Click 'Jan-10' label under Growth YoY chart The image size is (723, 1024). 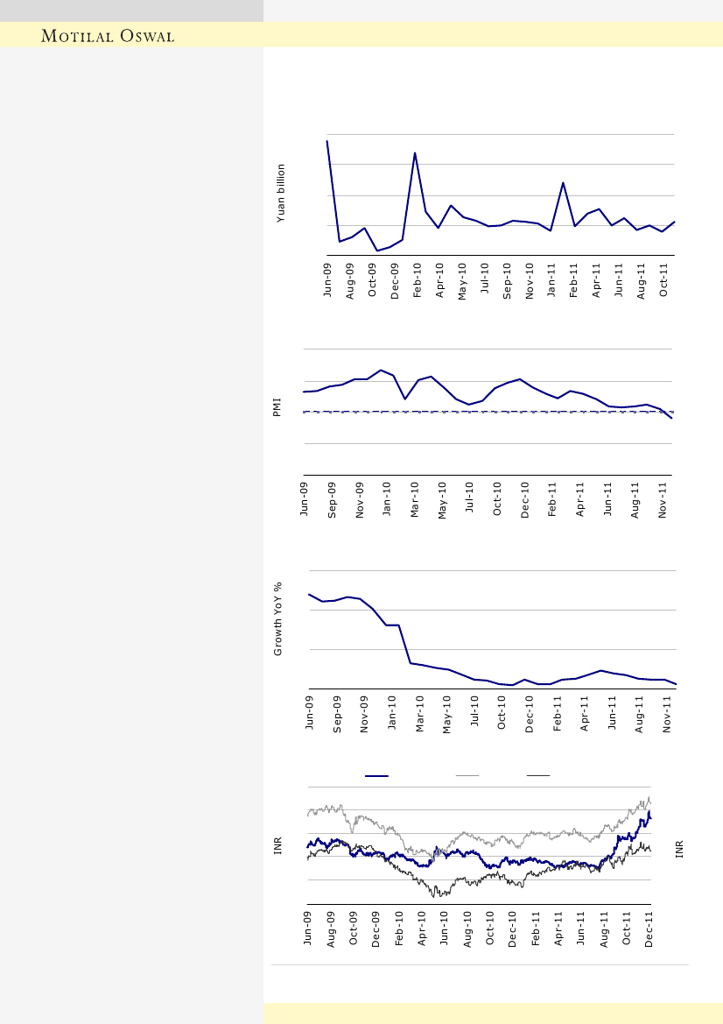(392, 714)
